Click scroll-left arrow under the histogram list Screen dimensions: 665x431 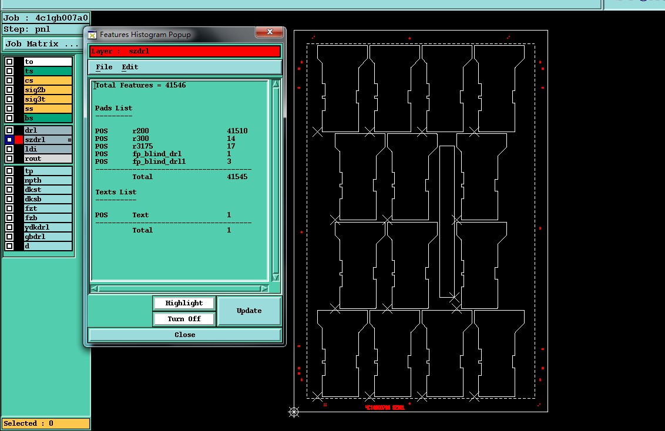[95, 288]
